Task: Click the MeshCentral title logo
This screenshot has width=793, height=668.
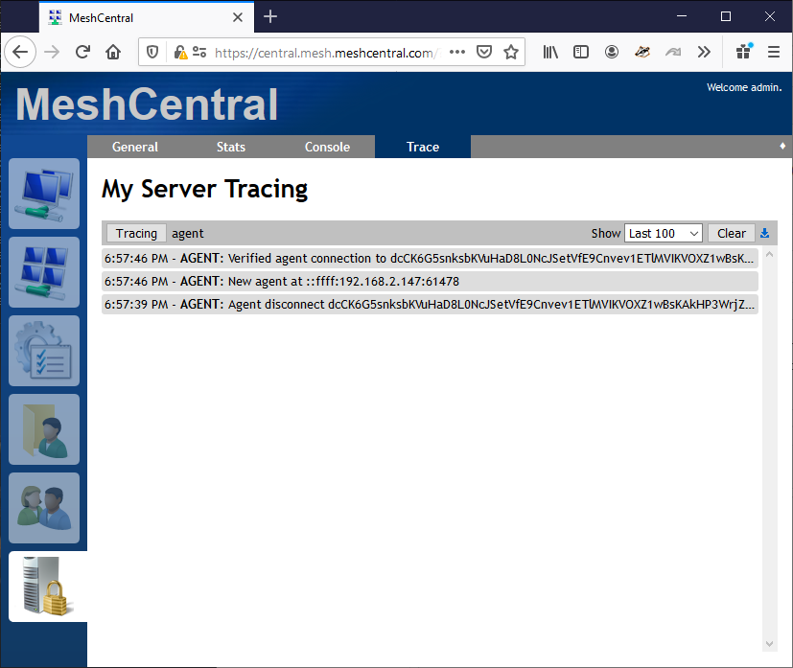Action: 147,104
